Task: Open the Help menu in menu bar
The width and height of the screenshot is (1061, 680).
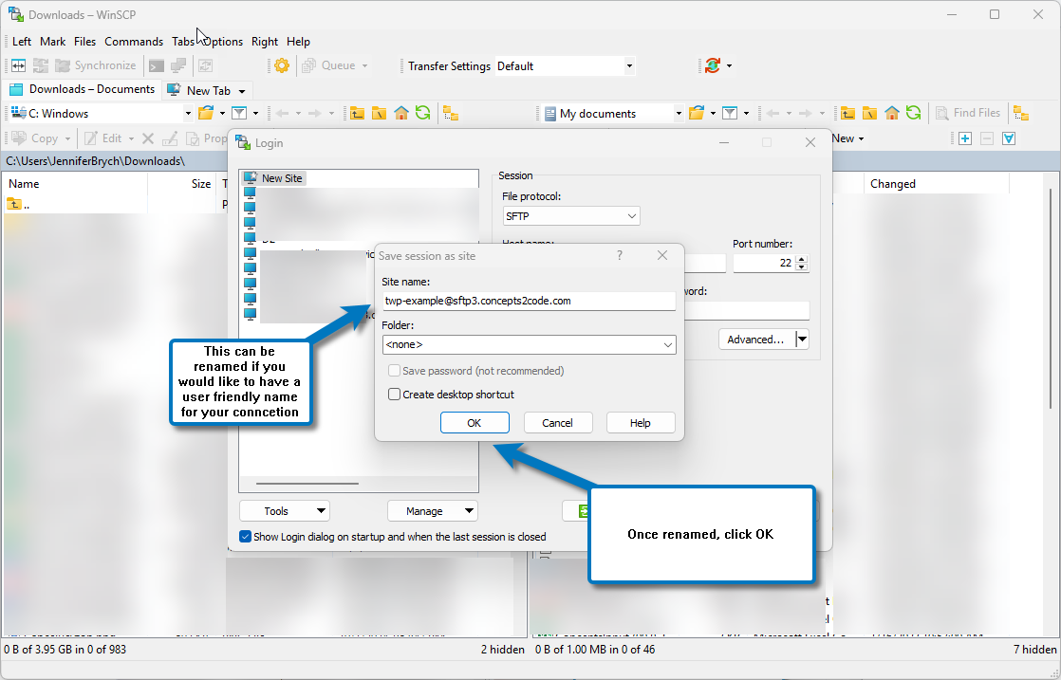Action: [x=298, y=41]
